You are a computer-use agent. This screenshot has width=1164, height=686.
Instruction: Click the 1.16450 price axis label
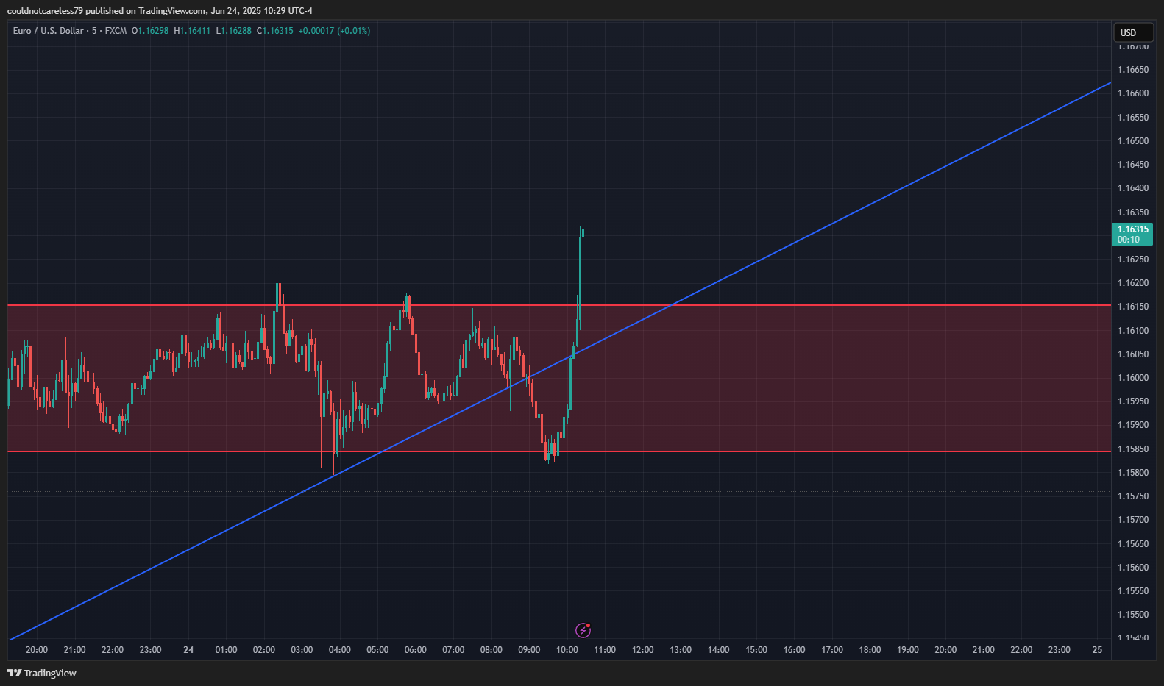pyautogui.click(x=1132, y=165)
